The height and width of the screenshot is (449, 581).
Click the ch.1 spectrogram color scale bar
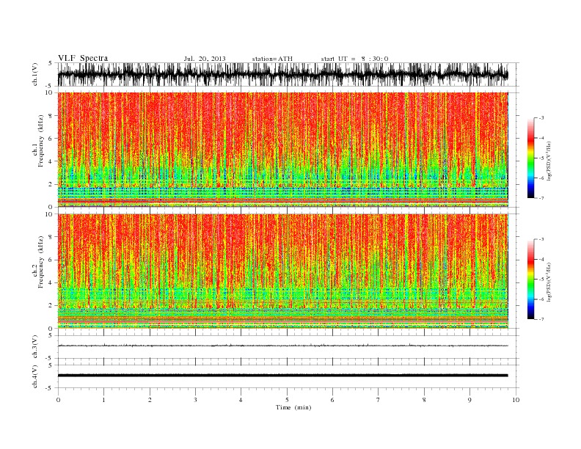tap(530, 158)
